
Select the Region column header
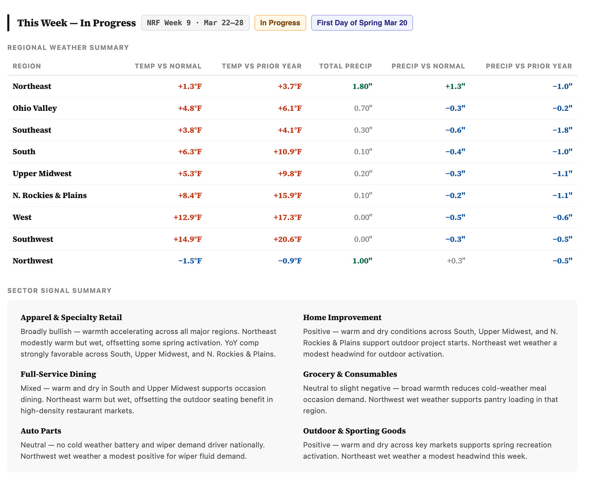click(x=27, y=66)
